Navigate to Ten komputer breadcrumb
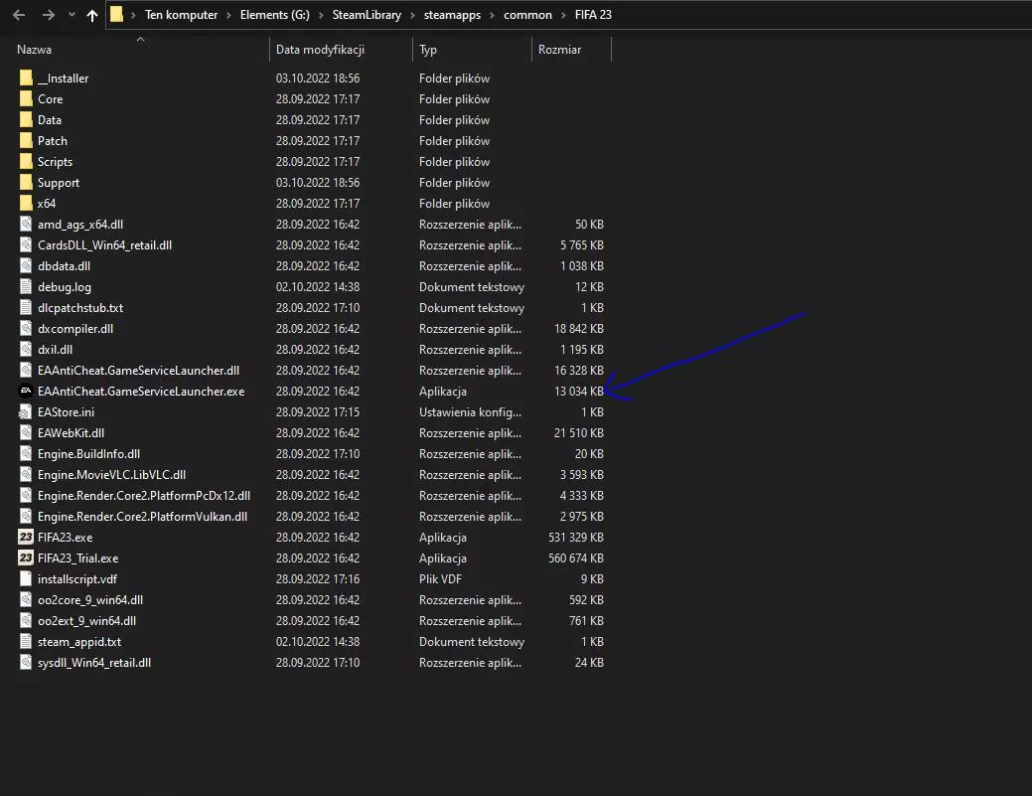This screenshot has height=796, width=1032. pos(181,15)
